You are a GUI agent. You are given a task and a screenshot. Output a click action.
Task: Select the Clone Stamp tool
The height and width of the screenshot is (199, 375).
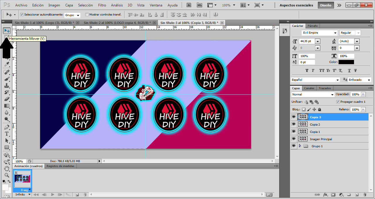7,86
